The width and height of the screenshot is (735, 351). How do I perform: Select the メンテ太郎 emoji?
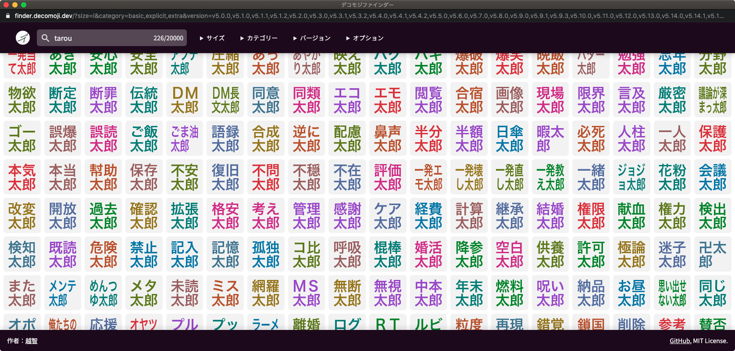pyautogui.click(x=63, y=293)
